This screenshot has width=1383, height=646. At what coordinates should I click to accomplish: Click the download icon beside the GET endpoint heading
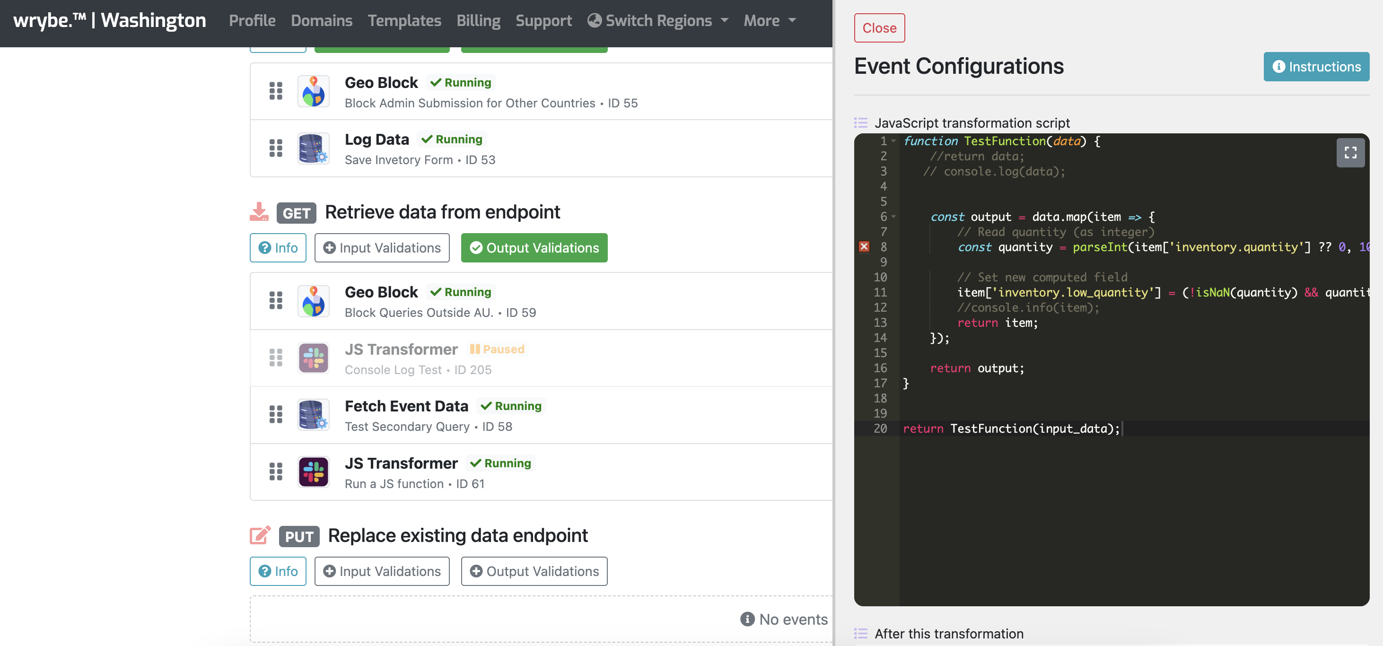tap(259, 211)
